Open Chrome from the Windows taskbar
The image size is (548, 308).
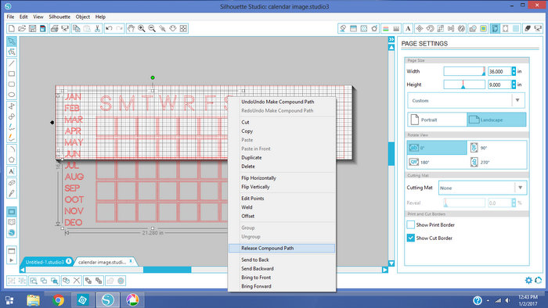pos(59,299)
